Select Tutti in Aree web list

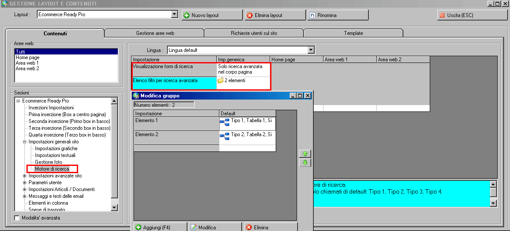[66, 51]
